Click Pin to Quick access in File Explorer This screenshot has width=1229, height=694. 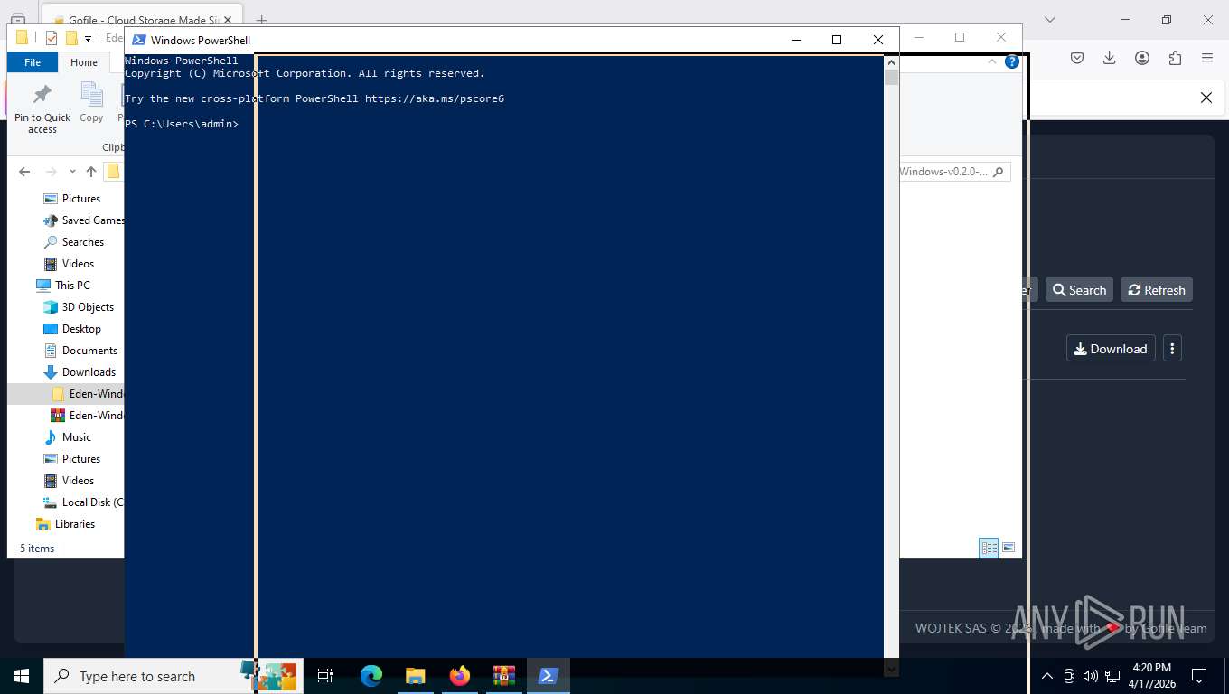pyautogui.click(x=42, y=109)
